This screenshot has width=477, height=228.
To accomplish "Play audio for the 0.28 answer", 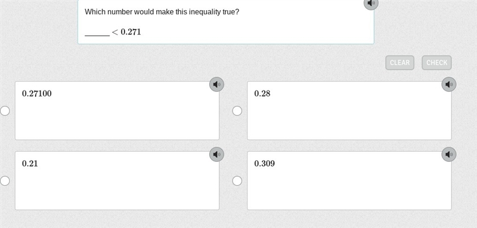I will pyautogui.click(x=449, y=85).
